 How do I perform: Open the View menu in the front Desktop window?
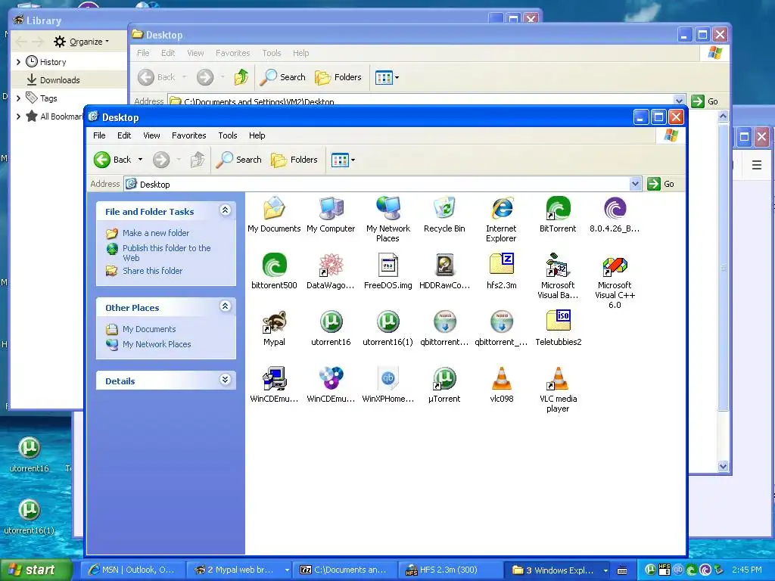(151, 135)
